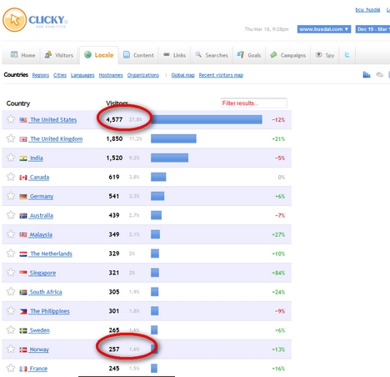This screenshot has width=390, height=377.
Task: Open the South Africa country link
Action: (46, 292)
